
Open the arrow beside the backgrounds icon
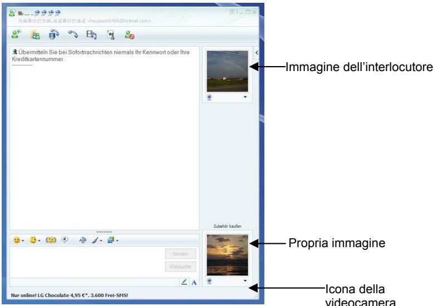[117, 240]
